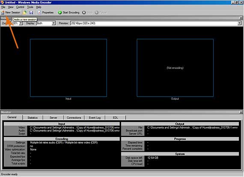Click the 'CPU load' label
The height and width of the screenshot is (177, 244).
pyautogui.click(x=137, y=164)
